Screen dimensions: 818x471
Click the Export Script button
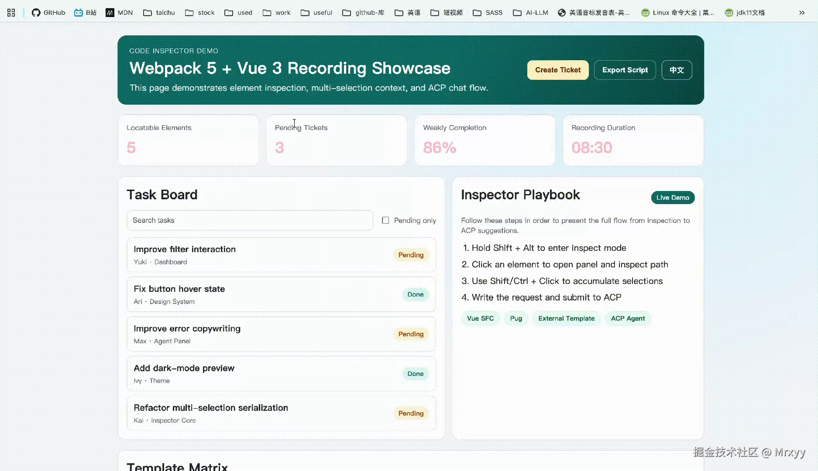[625, 70]
